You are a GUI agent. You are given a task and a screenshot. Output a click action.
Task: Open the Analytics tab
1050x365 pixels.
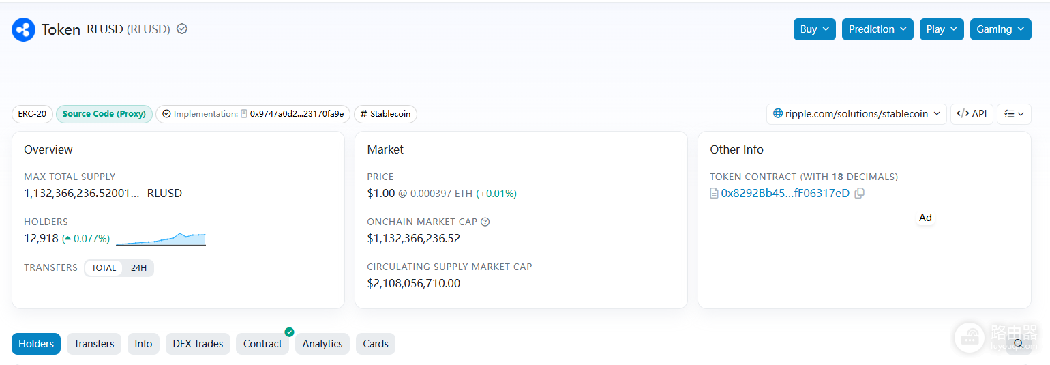pyautogui.click(x=322, y=344)
